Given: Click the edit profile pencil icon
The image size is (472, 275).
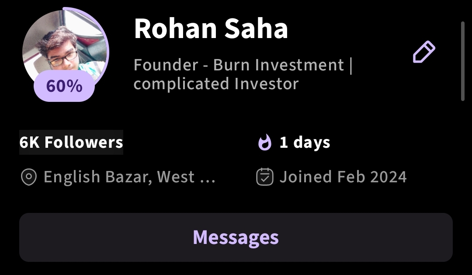Looking at the screenshot, I should point(424,52).
